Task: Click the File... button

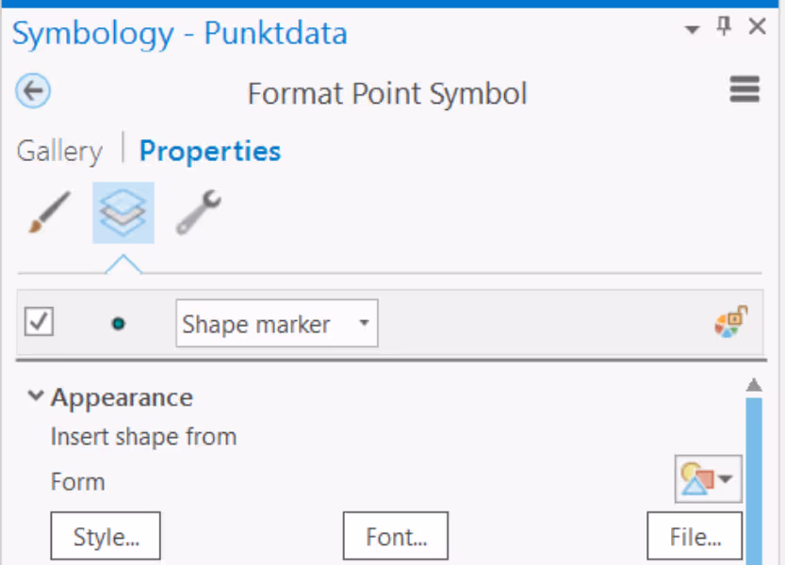Action: click(x=695, y=536)
